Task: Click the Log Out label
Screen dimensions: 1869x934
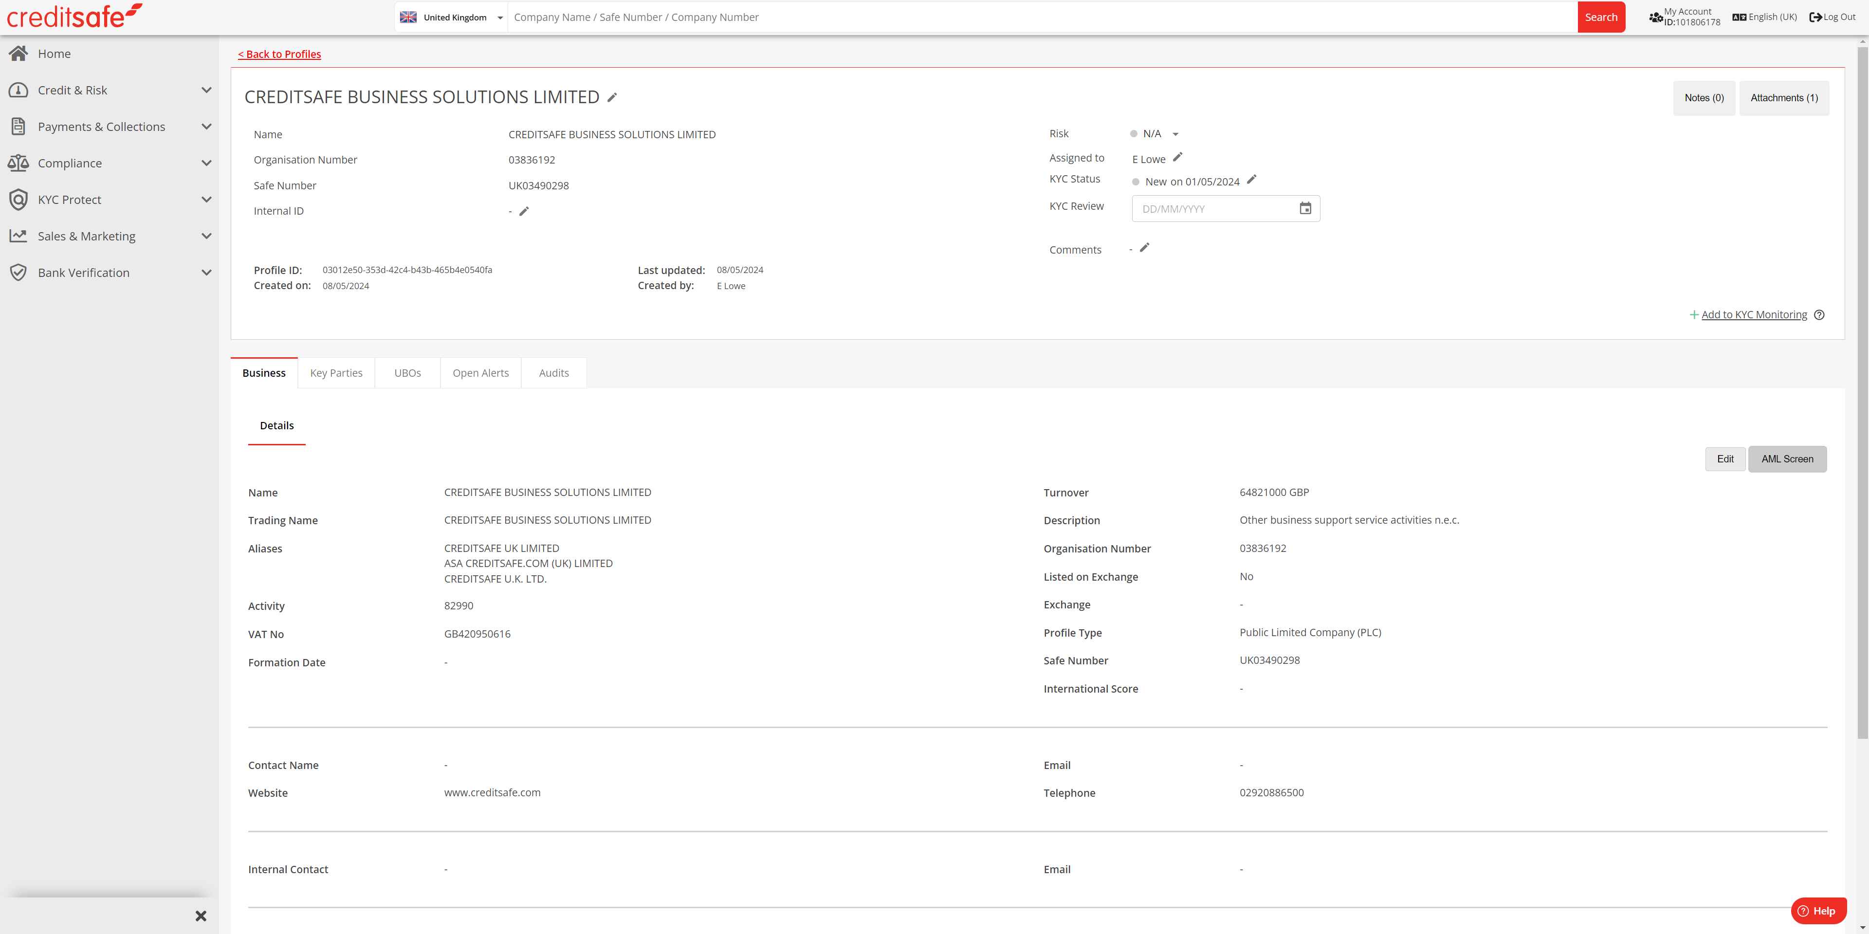Action: coord(1839,17)
